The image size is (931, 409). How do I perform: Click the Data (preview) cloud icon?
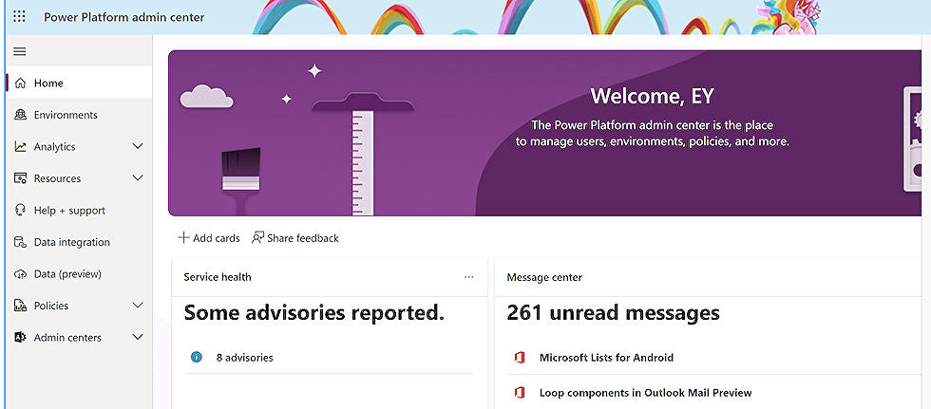pos(20,274)
